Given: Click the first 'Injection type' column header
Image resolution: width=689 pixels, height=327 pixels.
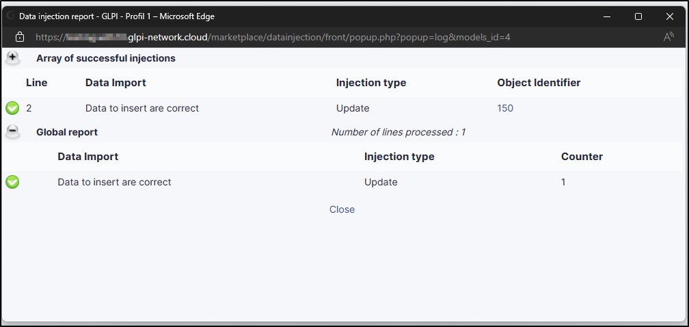Looking at the screenshot, I should pos(370,83).
